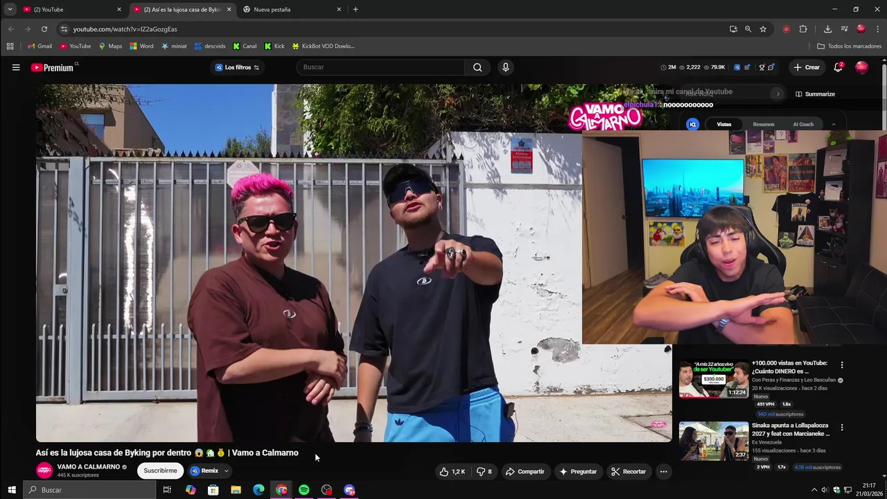The height and width of the screenshot is (499, 887).
Task: Bookmark this page with the star
Action: [x=763, y=29]
